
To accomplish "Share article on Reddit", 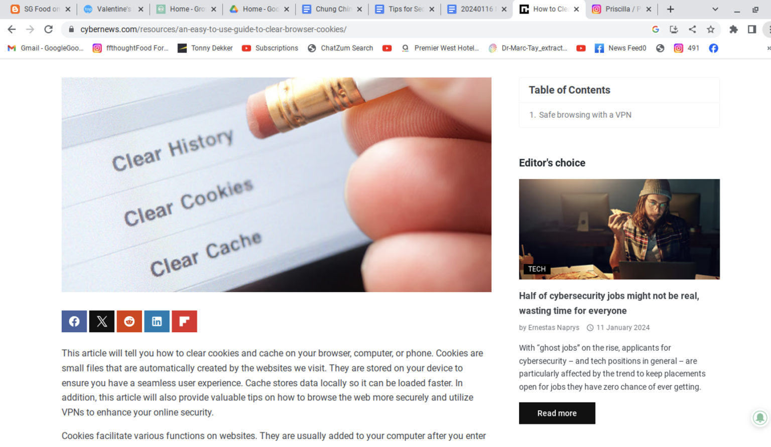I will point(130,321).
